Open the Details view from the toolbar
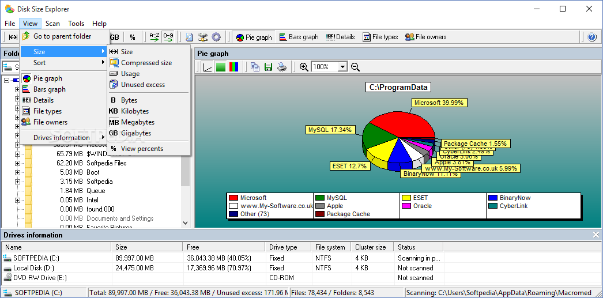 (340, 37)
